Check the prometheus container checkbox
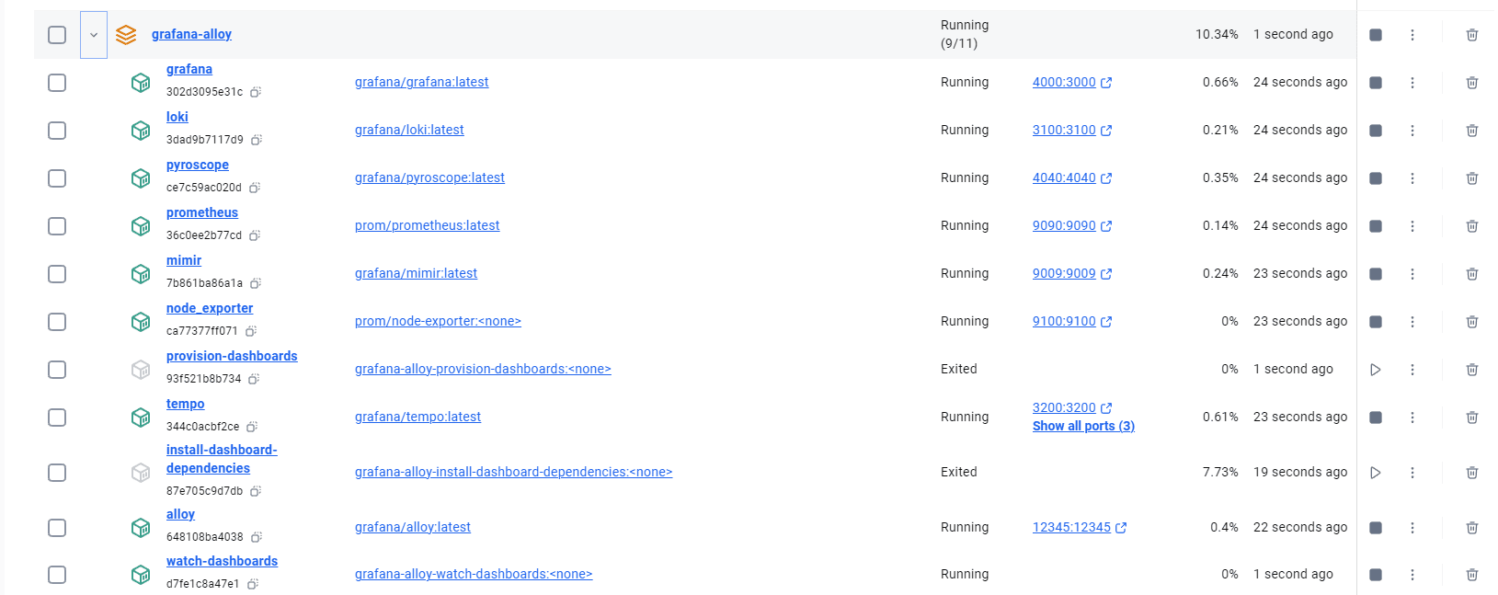The height and width of the screenshot is (595, 1498). click(x=57, y=226)
